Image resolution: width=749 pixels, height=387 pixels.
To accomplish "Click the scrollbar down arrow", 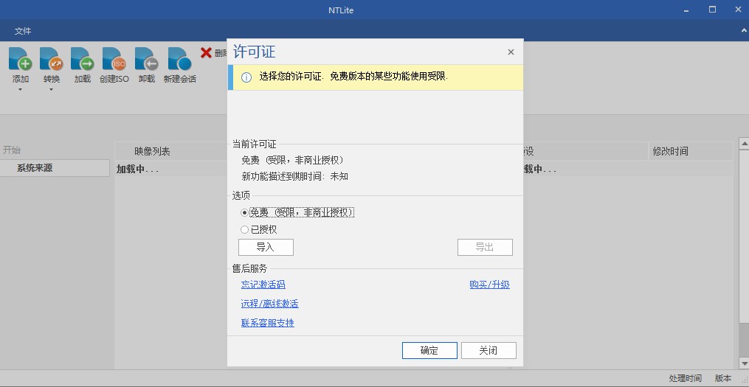I will [744, 363].
